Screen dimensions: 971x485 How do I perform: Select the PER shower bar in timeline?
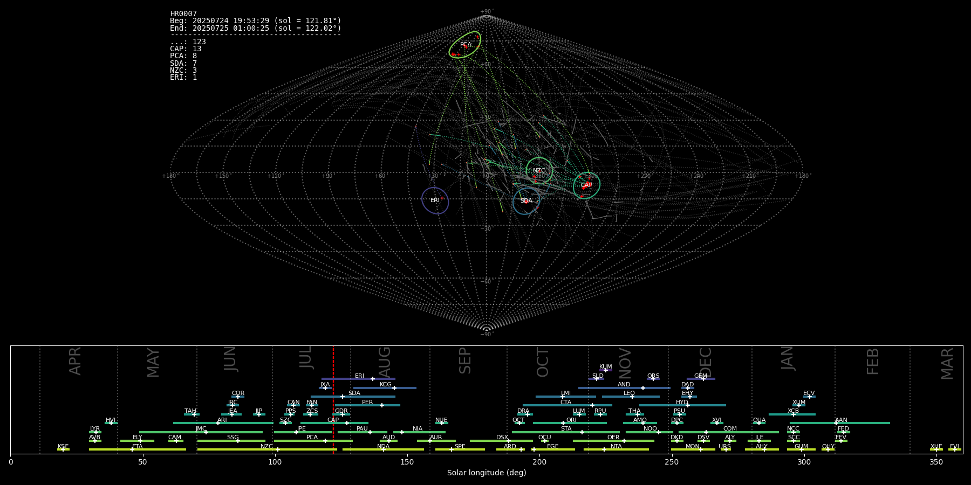[367, 405]
